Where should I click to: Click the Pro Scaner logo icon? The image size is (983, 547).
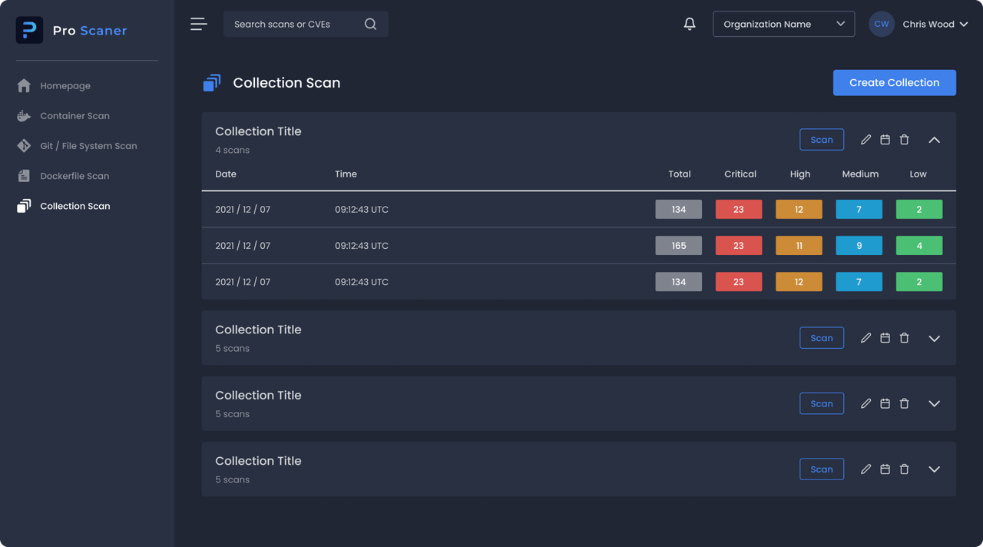coord(29,31)
